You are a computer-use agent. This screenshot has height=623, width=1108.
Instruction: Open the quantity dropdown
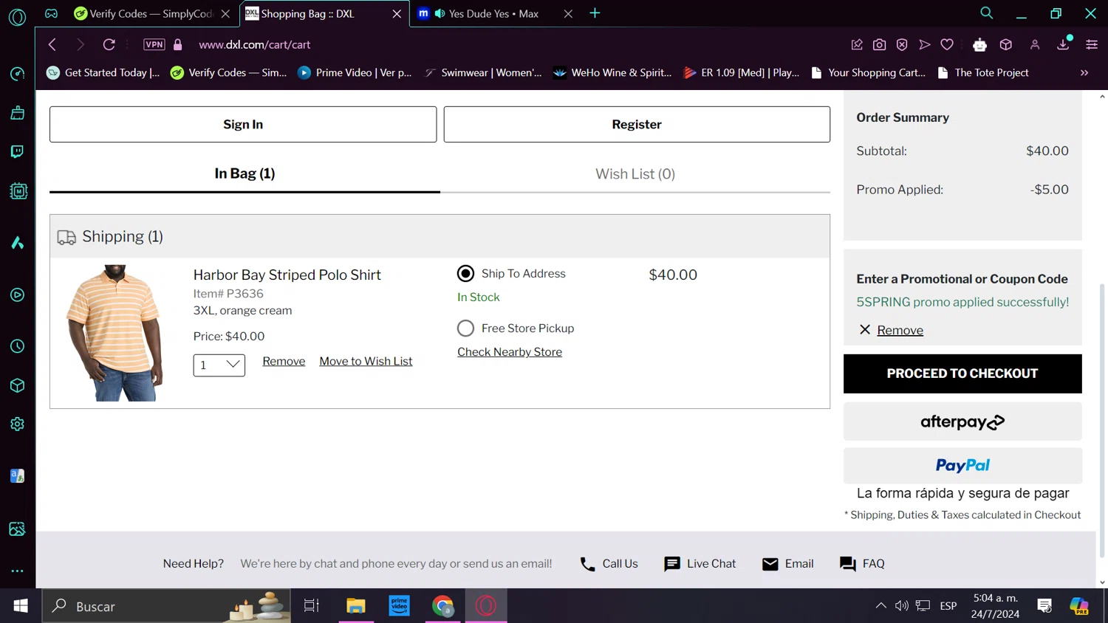click(x=219, y=365)
